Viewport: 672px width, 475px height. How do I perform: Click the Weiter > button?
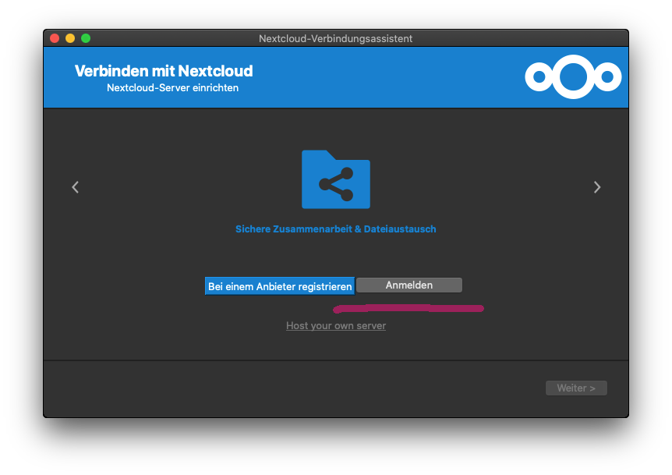point(576,388)
